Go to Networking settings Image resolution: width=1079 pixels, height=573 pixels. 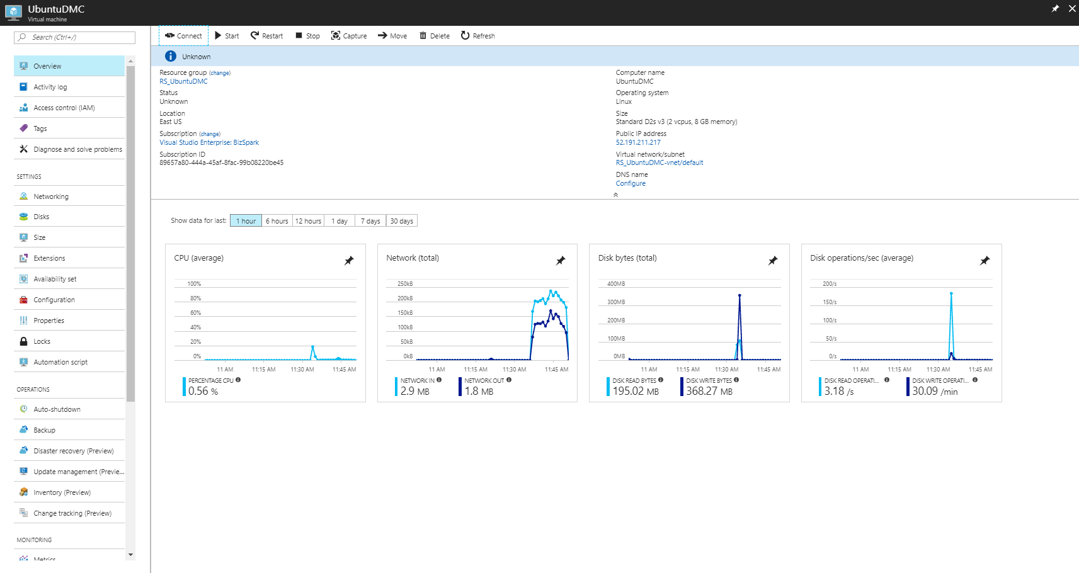click(69, 196)
